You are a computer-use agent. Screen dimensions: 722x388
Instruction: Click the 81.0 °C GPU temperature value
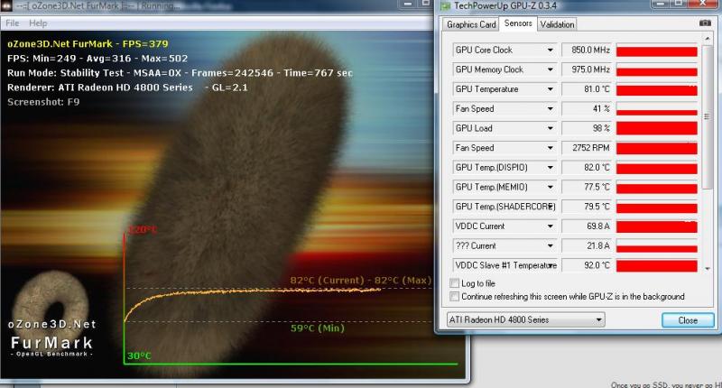point(597,88)
